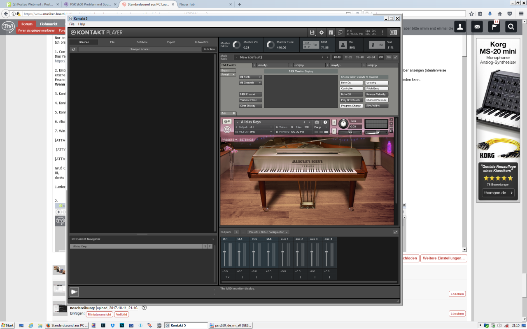Viewport: 527px width, 329px height.
Task: Enable Poly Aftertouch monitoring
Action: (352, 100)
